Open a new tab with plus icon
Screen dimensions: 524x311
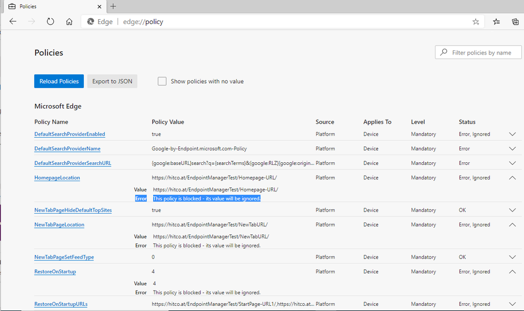pos(113,6)
